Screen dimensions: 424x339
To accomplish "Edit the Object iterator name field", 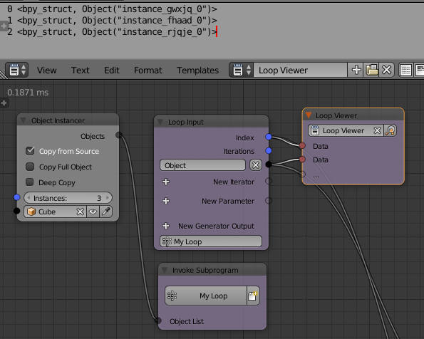I will pos(202,165).
